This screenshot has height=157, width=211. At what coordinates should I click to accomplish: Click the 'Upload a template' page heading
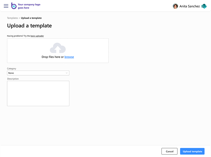click(x=29, y=26)
